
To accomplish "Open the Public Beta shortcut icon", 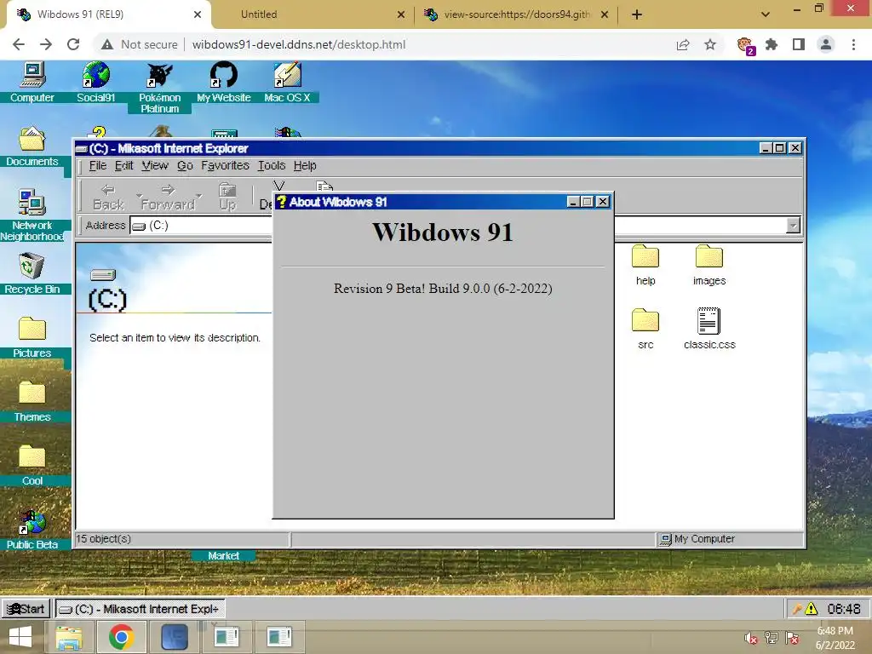I will pyautogui.click(x=32, y=523).
